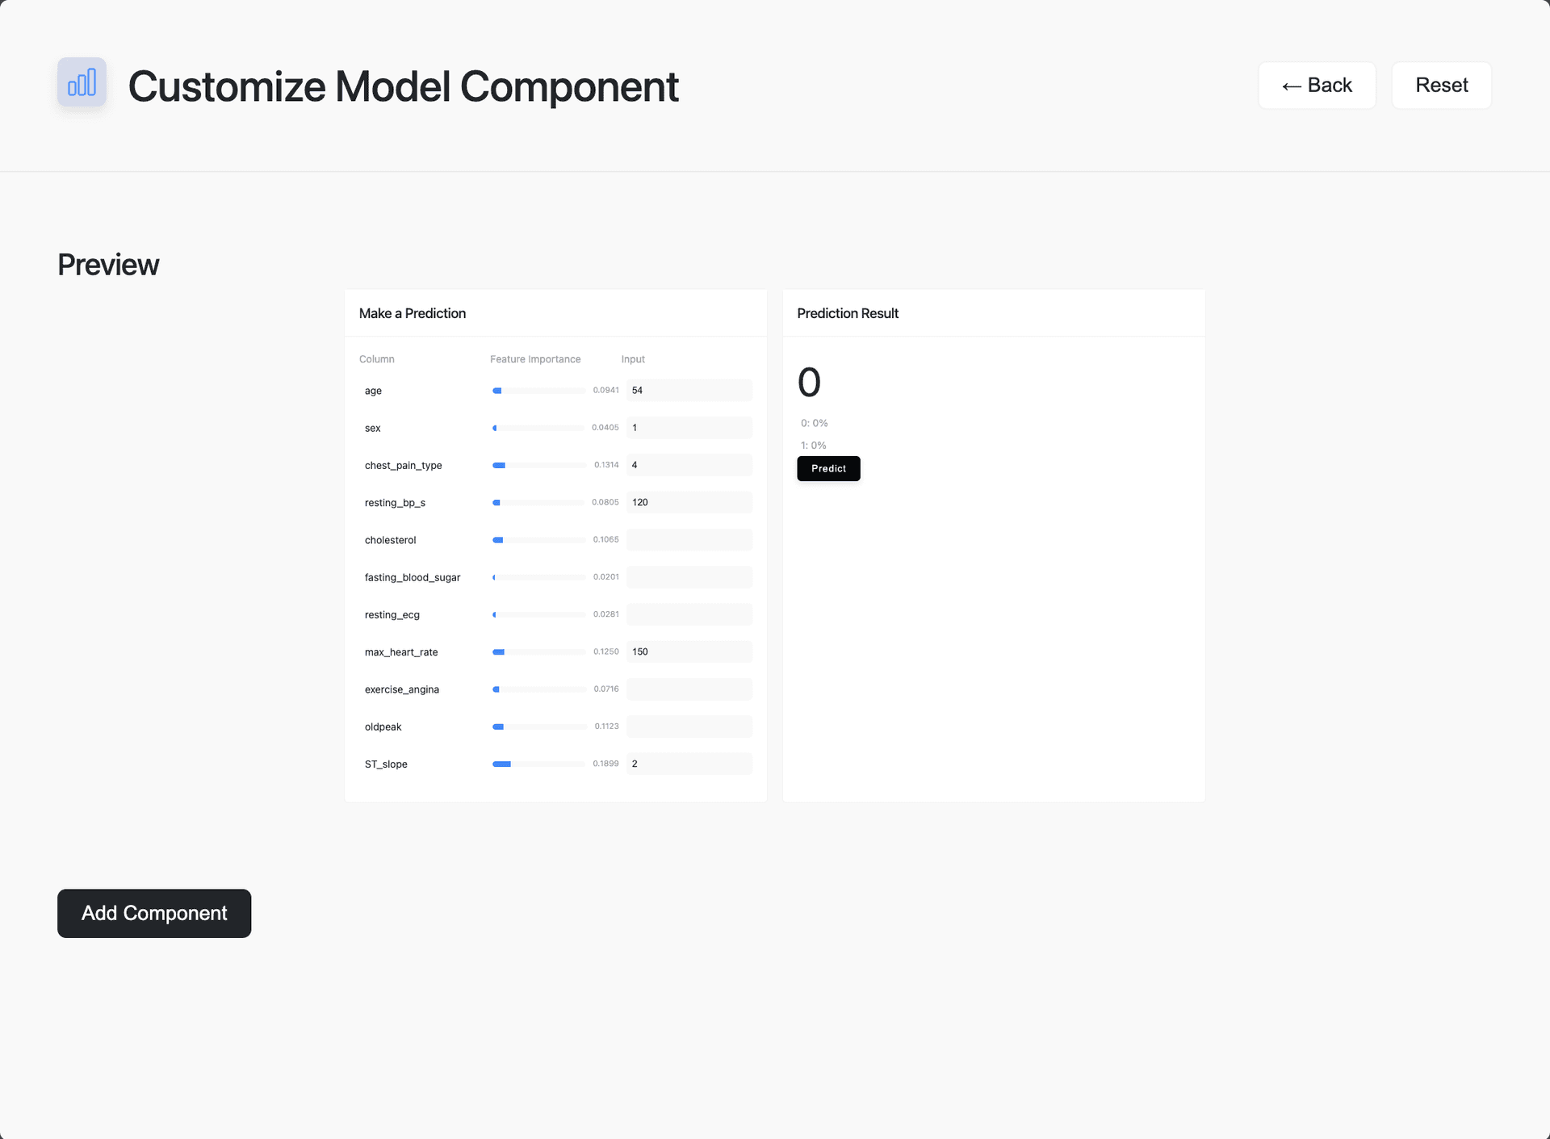
Task: Click the importance value 0.1314
Action: [x=606, y=465]
